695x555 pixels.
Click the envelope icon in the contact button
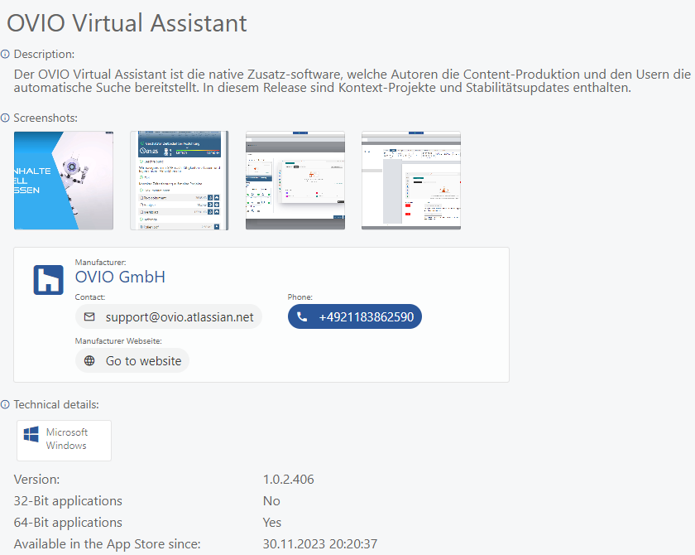point(89,316)
